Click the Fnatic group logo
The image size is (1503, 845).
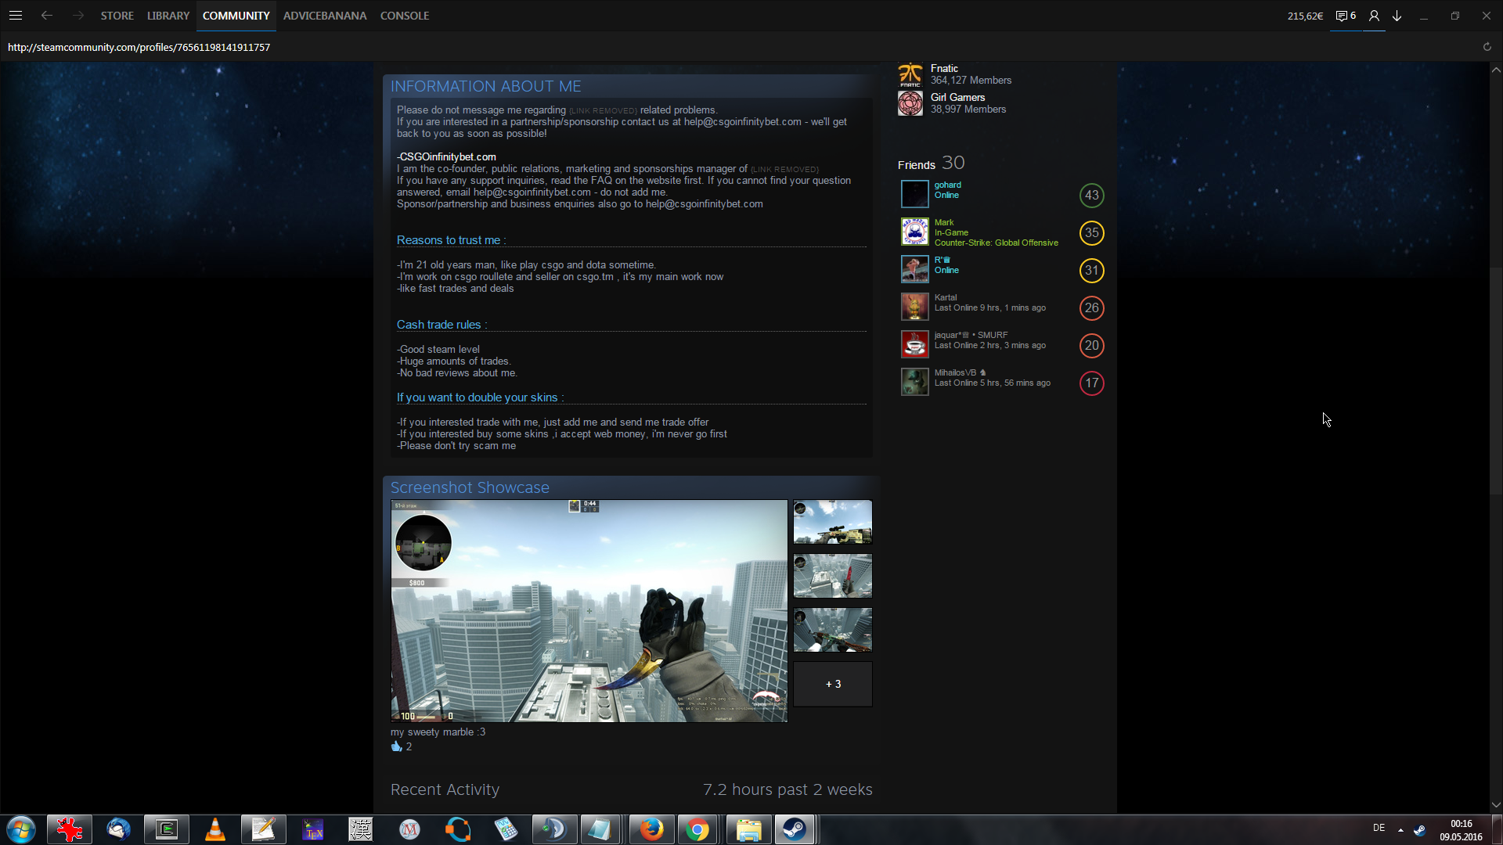910,74
